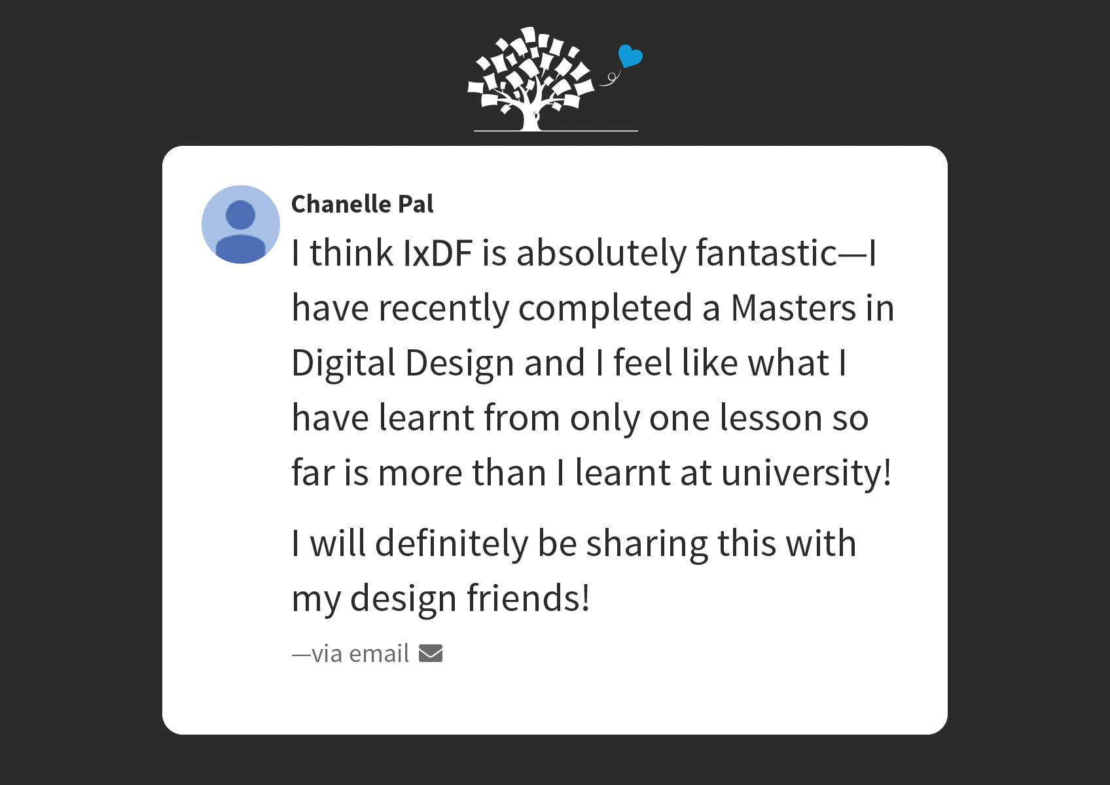Viewport: 1110px width, 785px height.
Task: Click the word "Masters" in the review
Action: [793, 308]
